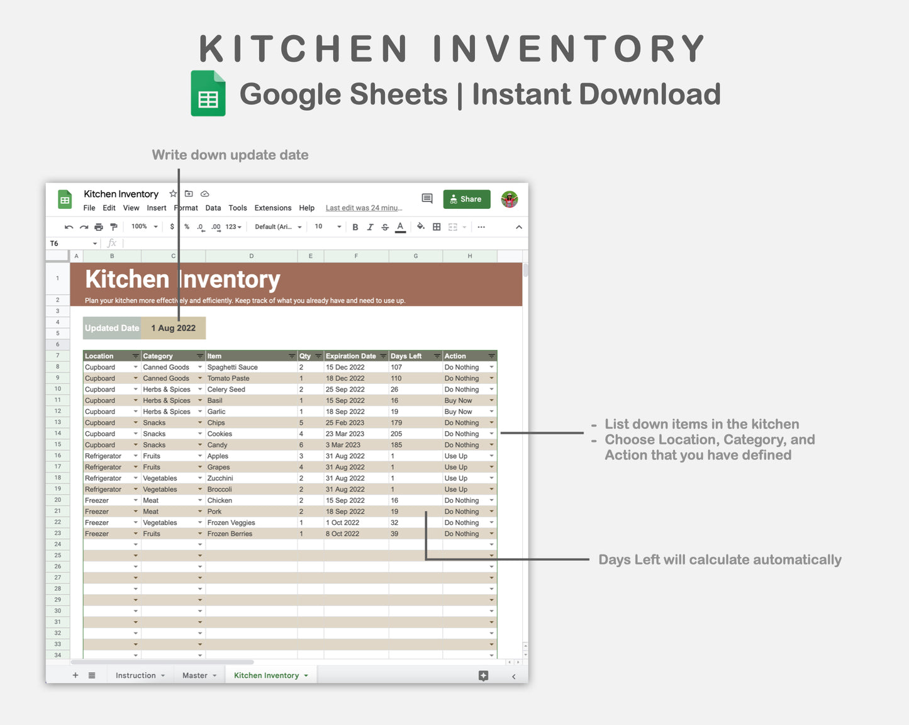909x725 pixels.
Task: Open the font family dropdown
Action: point(277,227)
